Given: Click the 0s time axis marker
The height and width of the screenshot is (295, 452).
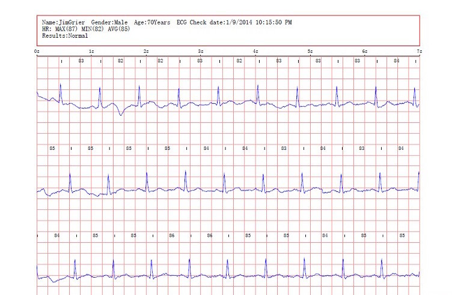Looking at the screenshot, I should coord(37,52).
